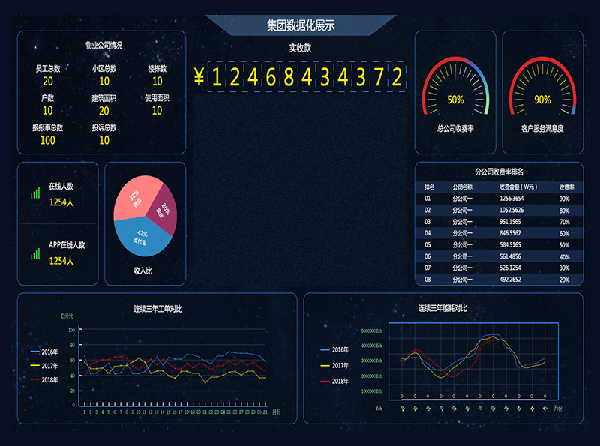This screenshot has height=446, width=600.
Task: Sort the ranking table by 收费率 column header
Action: pos(566,187)
